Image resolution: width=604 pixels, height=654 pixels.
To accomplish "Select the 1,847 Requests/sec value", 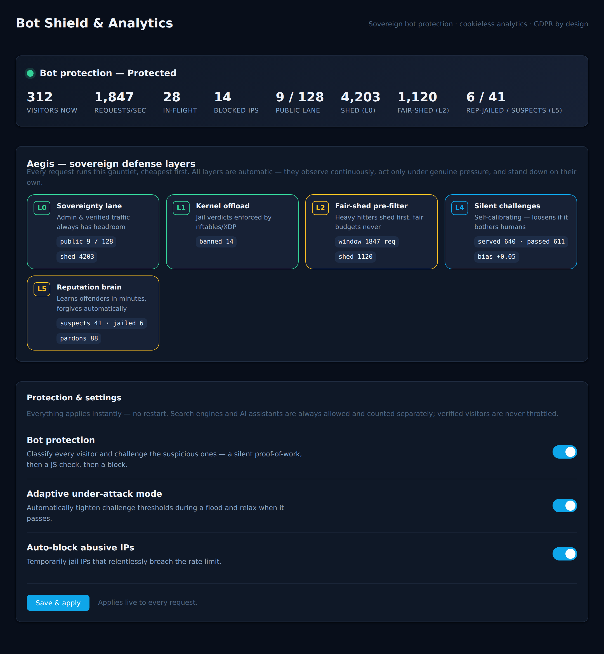I will click(x=114, y=97).
